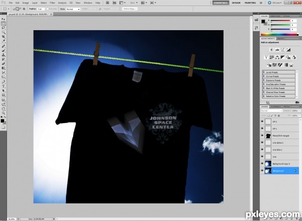
Task: Toggle visibility of the Background layer
Action: click(x=262, y=170)
